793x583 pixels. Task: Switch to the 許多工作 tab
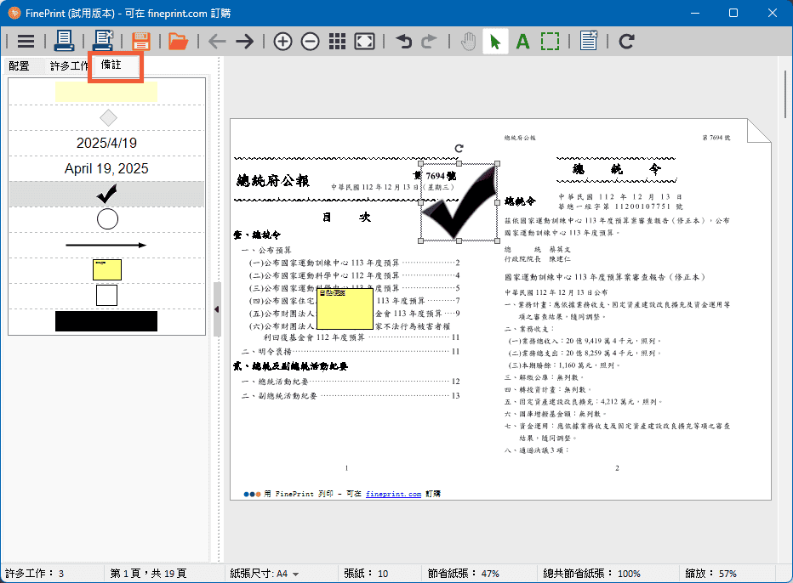pos(68,66)
